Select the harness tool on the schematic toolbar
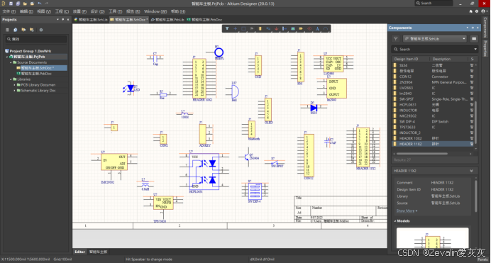The width and height of the screenshot is (491, 263). click(x=285, y=29)
